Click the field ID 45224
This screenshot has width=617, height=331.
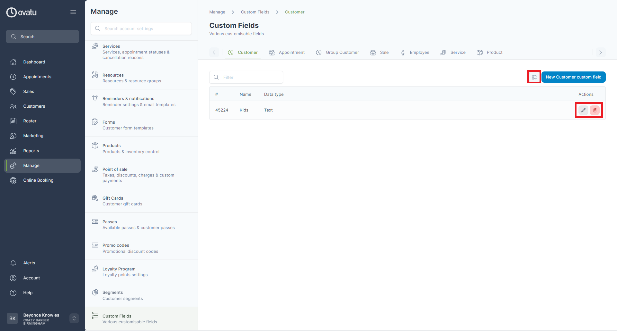pyautogui.click(x=222, y=110)
